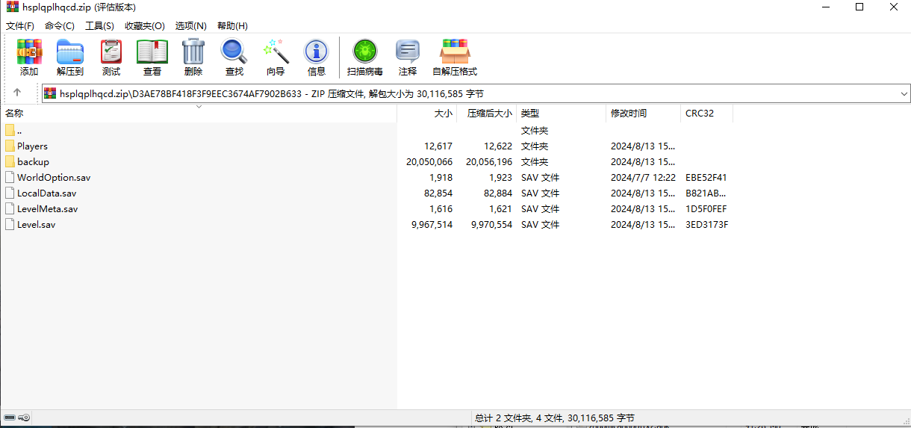Select the backup folder name
911x428 pixels.
coord(33,161)
